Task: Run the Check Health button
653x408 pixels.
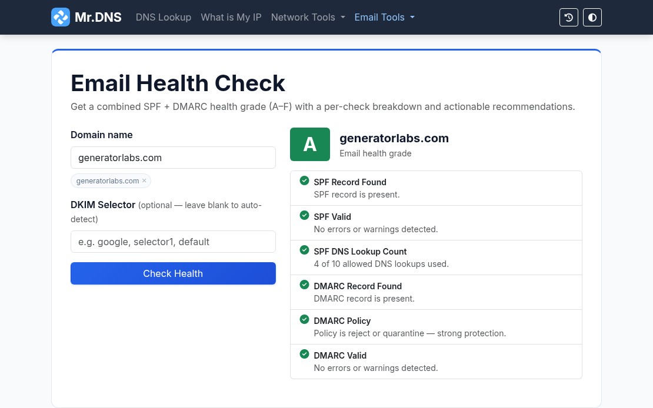Action: (x=173, y=273)
